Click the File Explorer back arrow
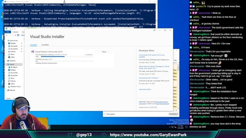This screenshot has height=138, width=246. click(7, 35)
